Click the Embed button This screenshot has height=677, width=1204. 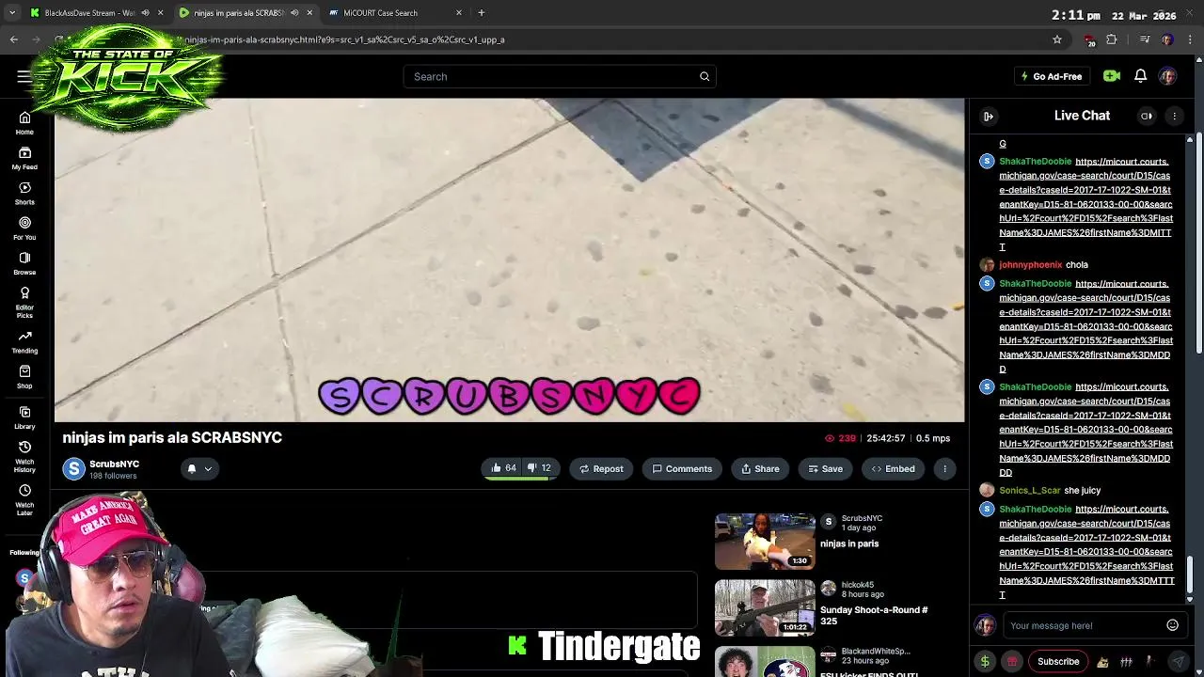click(x=893, y=468)
